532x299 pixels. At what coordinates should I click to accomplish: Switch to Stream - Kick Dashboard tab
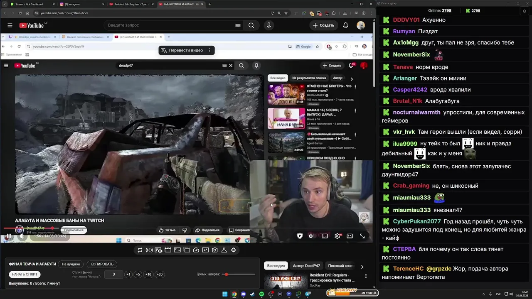click(x=32, y=4)
